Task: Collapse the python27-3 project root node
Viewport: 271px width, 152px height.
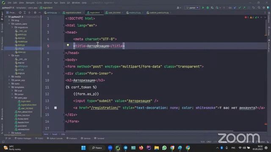Action: point(6,17)
